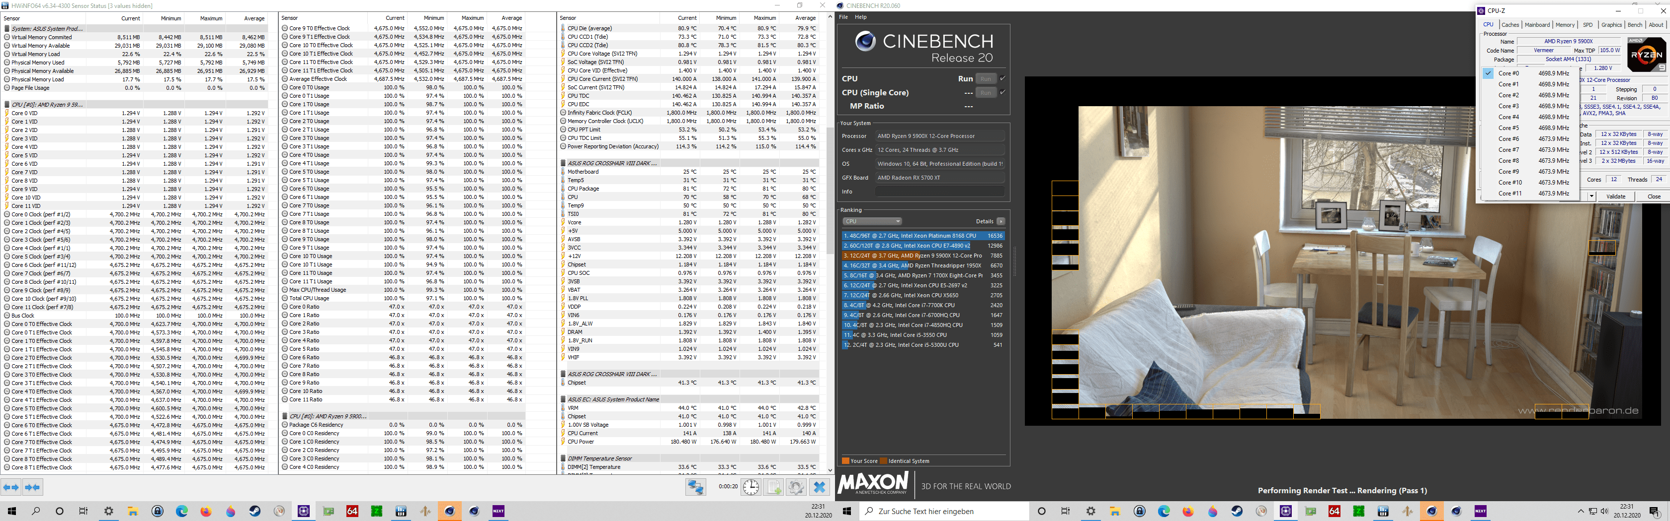Switch to CPU-Z Memory tab
Screen dimensions: 1670x521
1565,25
